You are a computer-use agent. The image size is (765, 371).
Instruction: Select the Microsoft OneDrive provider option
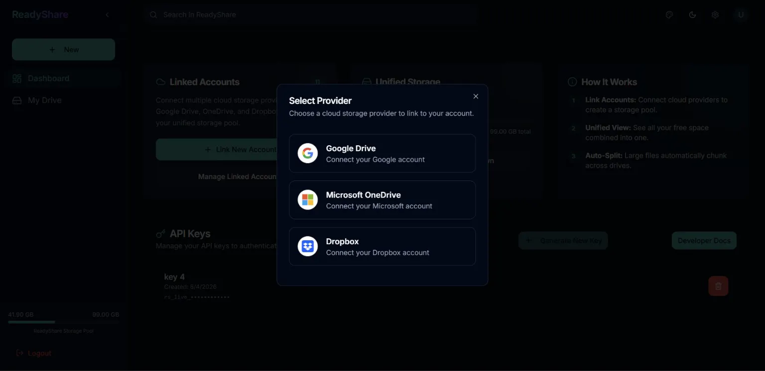(382, 200)
